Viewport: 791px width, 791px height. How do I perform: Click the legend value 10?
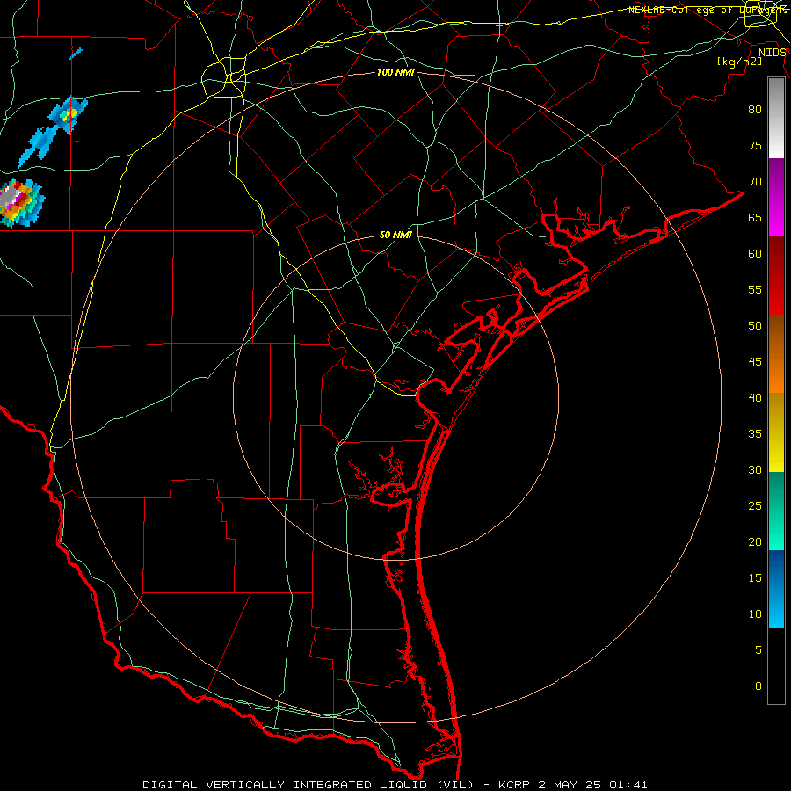tap(755, 614)
